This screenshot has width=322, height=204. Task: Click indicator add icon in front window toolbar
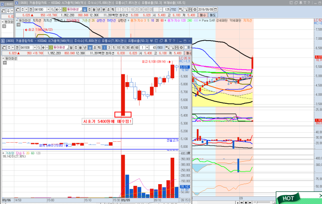tap(167, 48)
